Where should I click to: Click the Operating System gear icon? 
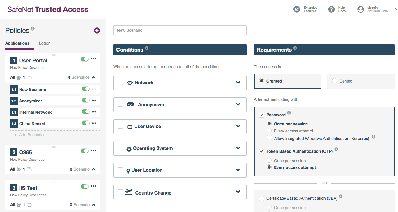[129, 149]
